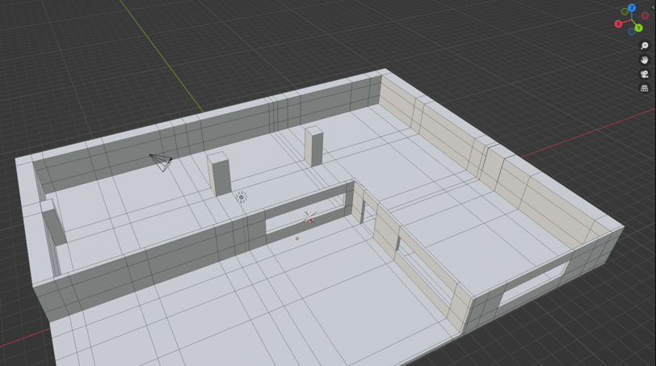This screenshot has height=366, width=656.
Task: Toggle camera view with the camera icon
Action: click(645, 74)
